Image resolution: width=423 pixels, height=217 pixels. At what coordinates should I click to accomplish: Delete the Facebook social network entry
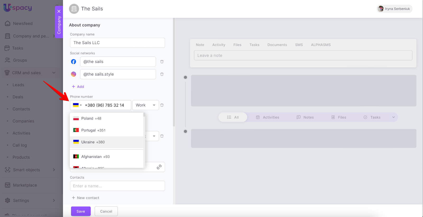[x=162, y=62]
